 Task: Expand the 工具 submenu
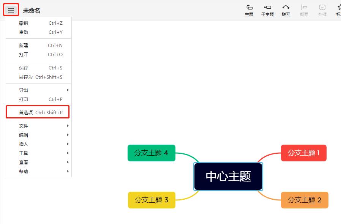pyautogui.click(x=38, y=153)
